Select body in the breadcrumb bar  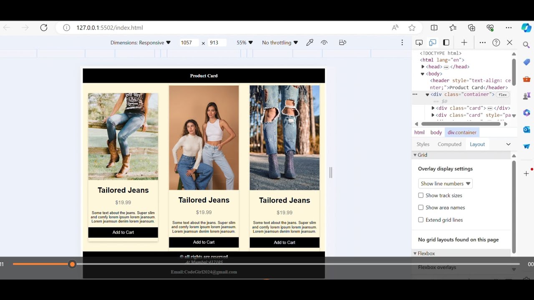[436, 132]
